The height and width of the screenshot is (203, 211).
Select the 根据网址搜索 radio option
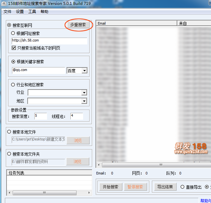coord(13,33)
